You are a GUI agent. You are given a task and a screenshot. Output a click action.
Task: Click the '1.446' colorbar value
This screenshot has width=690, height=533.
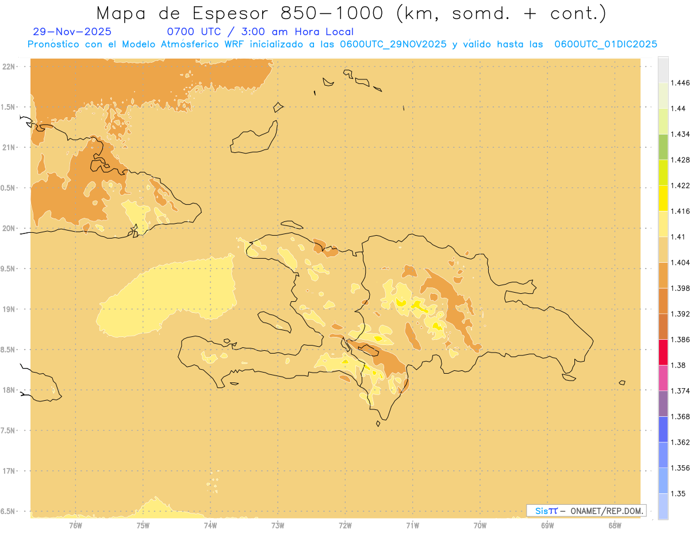click(680, 83)
